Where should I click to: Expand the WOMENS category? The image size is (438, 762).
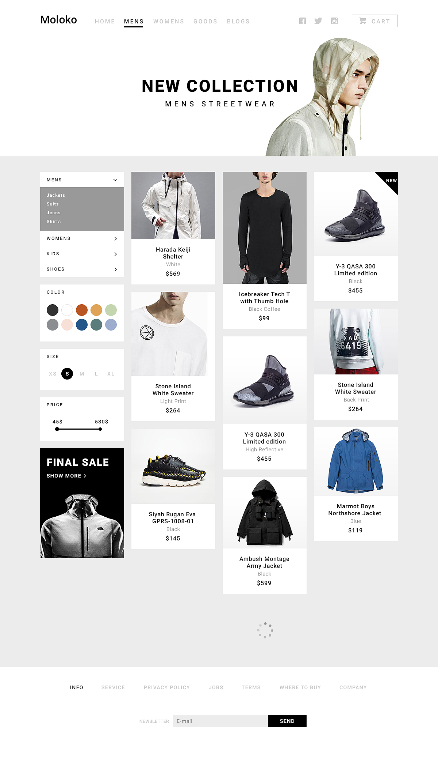(x=115, y=238)
